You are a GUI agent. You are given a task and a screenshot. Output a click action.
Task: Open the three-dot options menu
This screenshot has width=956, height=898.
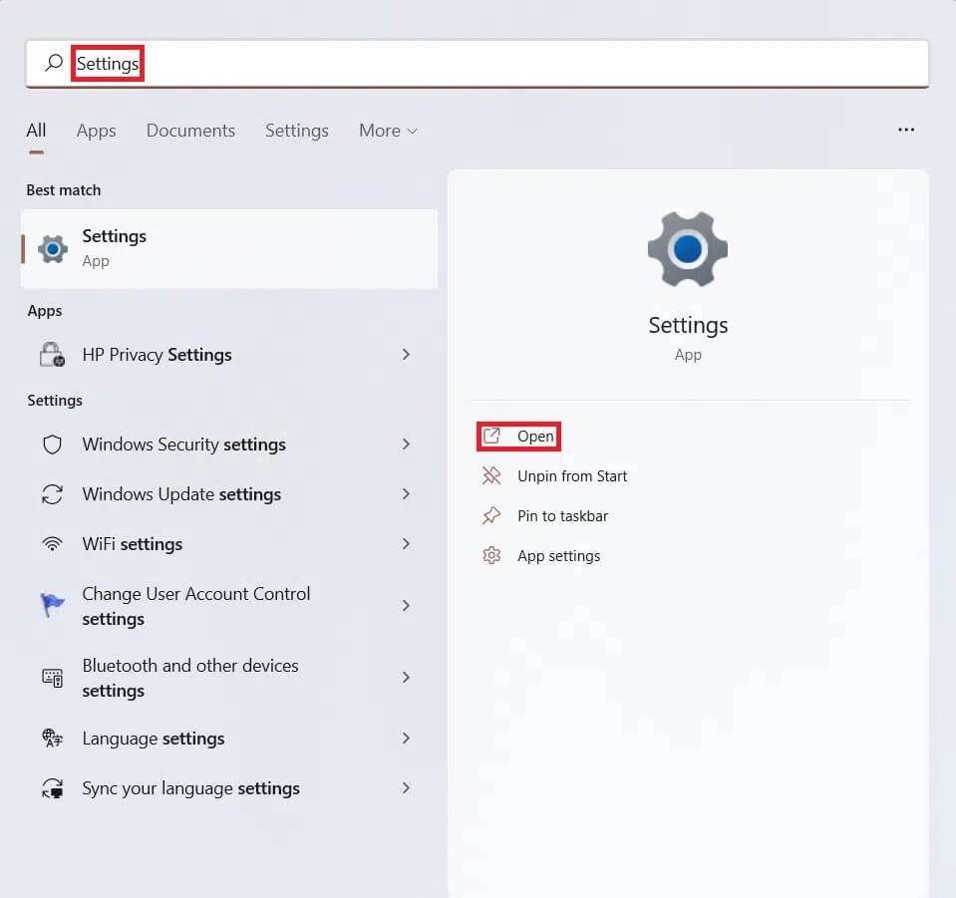click(x=906, y=130)
